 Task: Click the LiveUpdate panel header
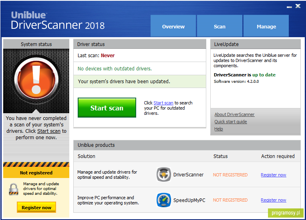point(256,44)
